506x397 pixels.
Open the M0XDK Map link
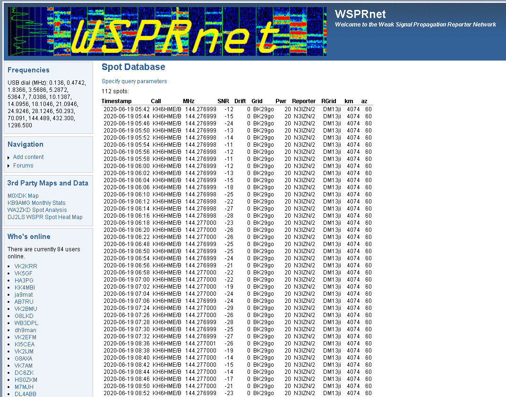click(23, 196)
